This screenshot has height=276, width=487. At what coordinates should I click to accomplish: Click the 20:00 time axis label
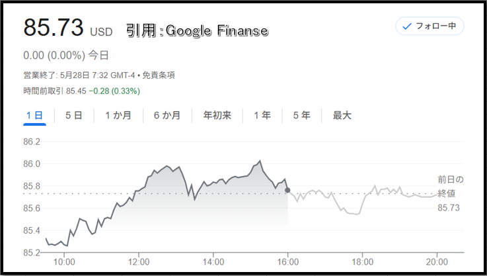(437, 261)
